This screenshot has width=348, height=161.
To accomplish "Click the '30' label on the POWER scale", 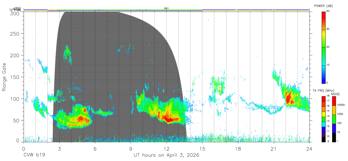I will [x=328, y=29].
